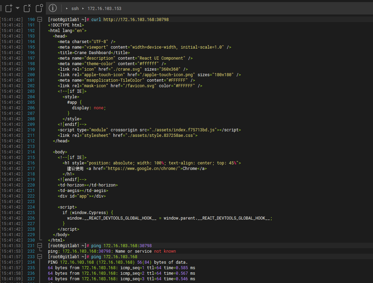
Task: Place cursor on the ping 172.16.103.168 command
Action: [114, 256]
